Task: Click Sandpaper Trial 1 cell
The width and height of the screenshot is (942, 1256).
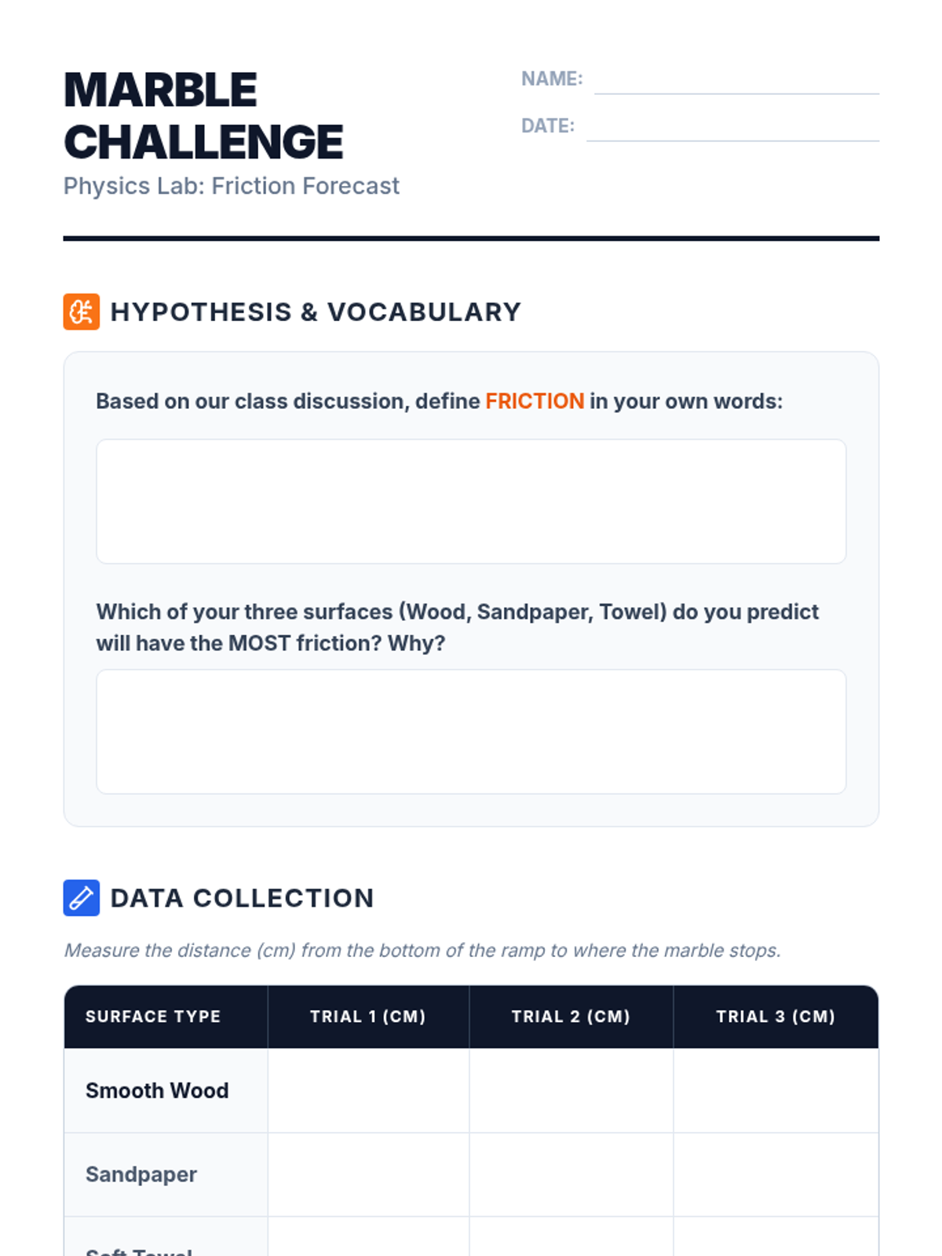Action: coord(368,1174)
